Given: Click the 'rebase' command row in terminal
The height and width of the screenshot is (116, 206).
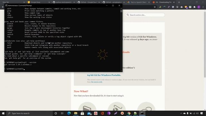Looking at the screenshot, I should pos(36,30).
